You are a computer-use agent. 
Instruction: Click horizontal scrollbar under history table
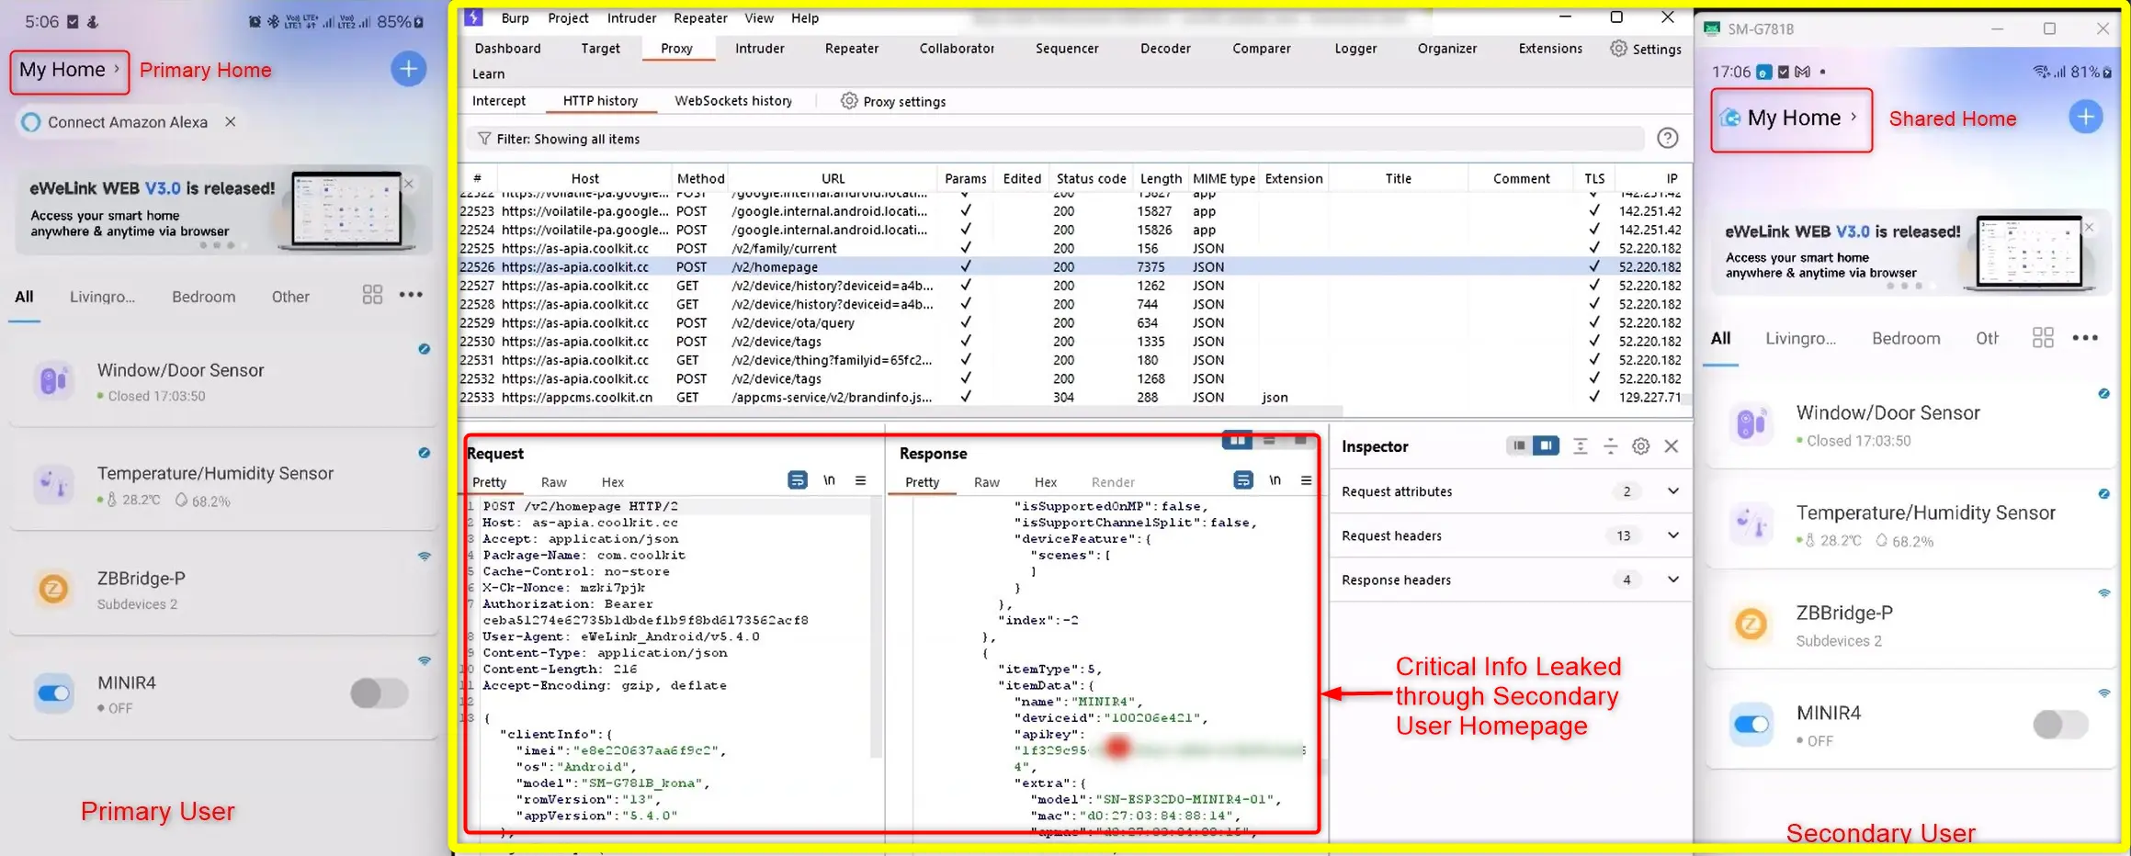click(x=901, y=412)
